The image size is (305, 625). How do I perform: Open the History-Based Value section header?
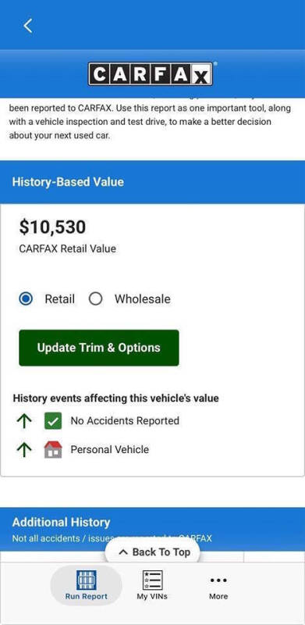tap(153, 182)
